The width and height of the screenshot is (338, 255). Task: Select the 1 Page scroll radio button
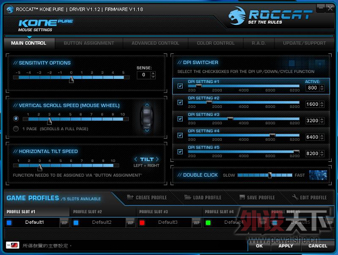coord(16,129)
